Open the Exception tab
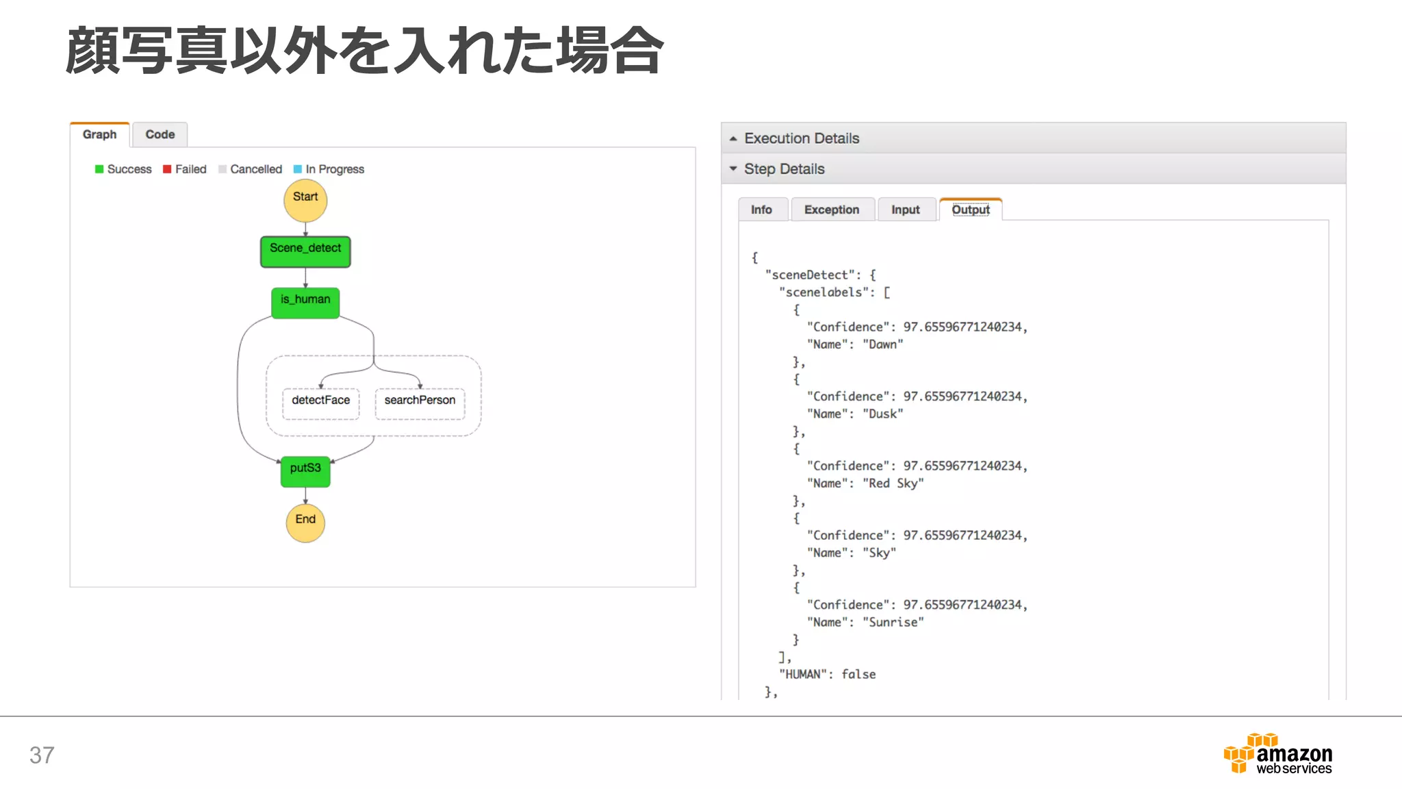The width and height of the screenshot is (1402, 789). tap(831, 210)
